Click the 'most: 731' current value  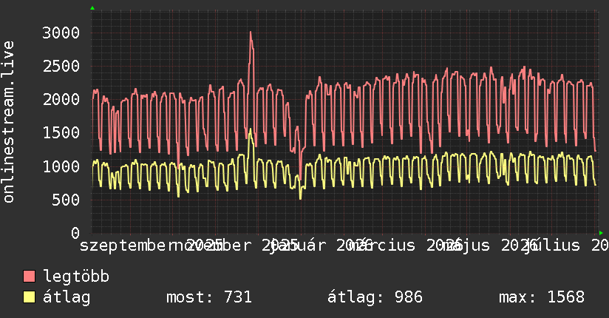pyautogui.click(x=209, y=297)
